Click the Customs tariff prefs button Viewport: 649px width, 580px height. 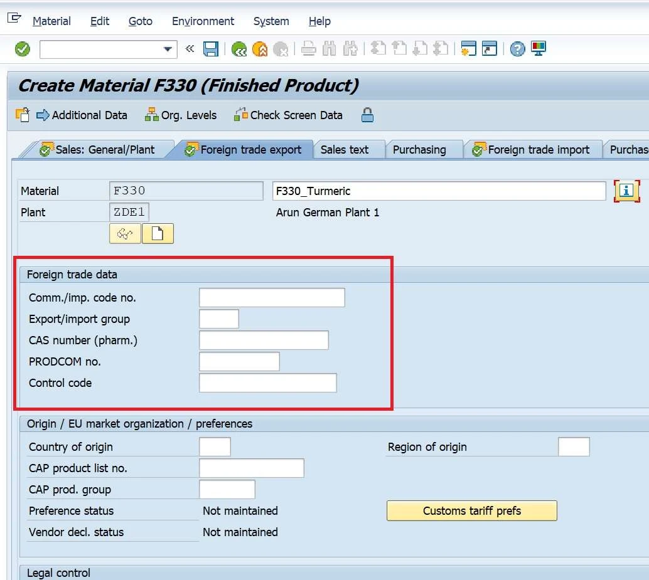tap(472, 511)
